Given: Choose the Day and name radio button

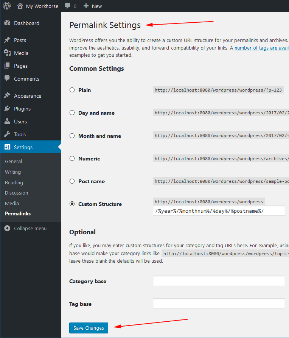Looking at the screenshot, I should [72, 113].
